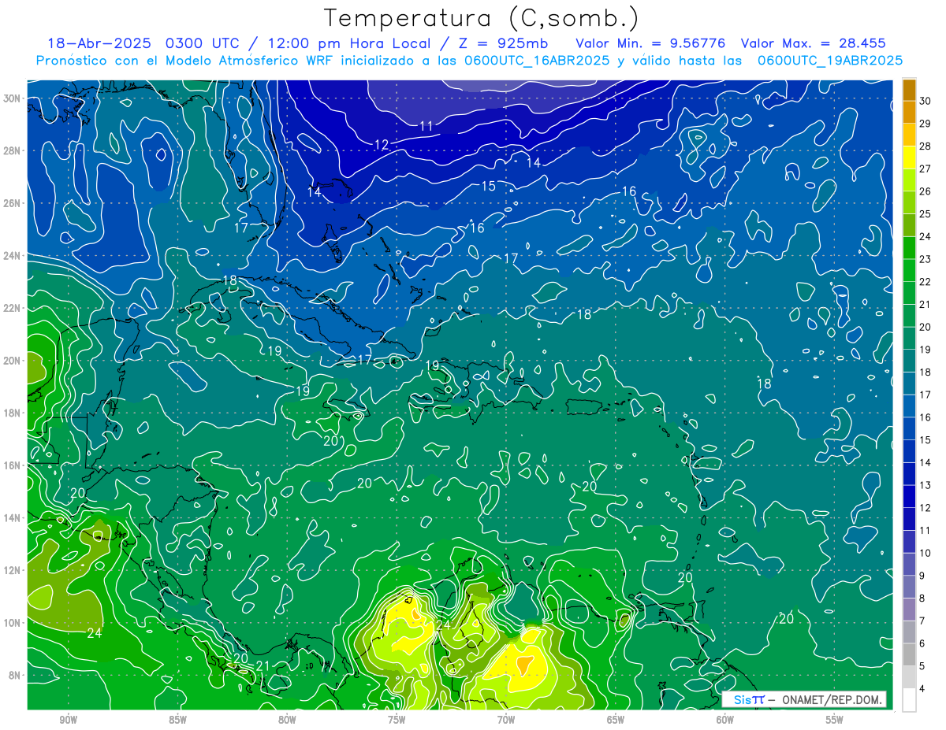Click the dark blue colorbar swatch between 12 and 13
The image size is (946, 730).
coord(910,496)
